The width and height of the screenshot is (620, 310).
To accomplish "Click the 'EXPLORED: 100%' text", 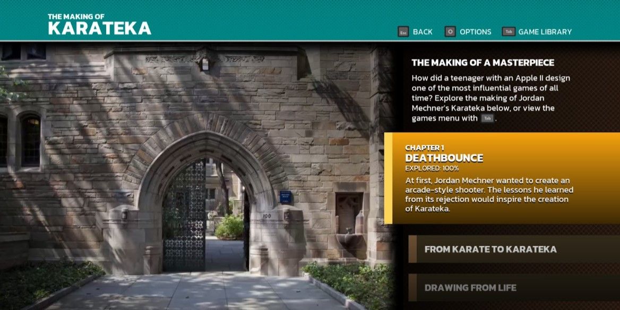I will (432, 168).
